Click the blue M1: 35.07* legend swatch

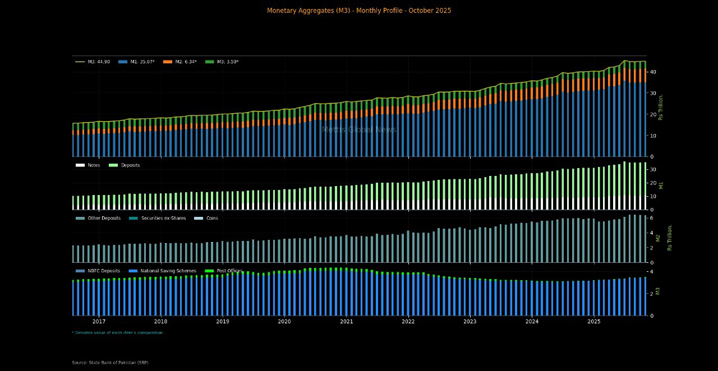click(123, 62)
